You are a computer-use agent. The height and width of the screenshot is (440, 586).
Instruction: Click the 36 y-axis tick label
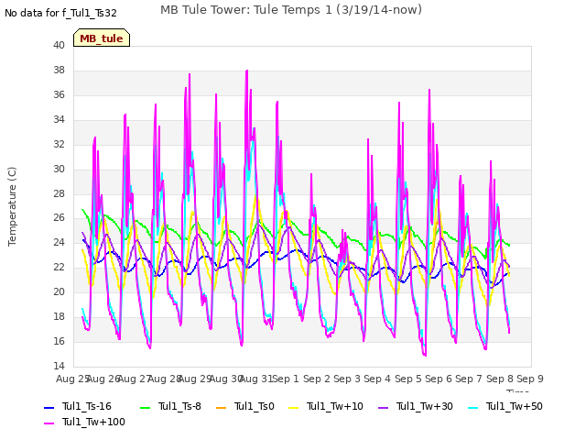[x=59, y=95]
